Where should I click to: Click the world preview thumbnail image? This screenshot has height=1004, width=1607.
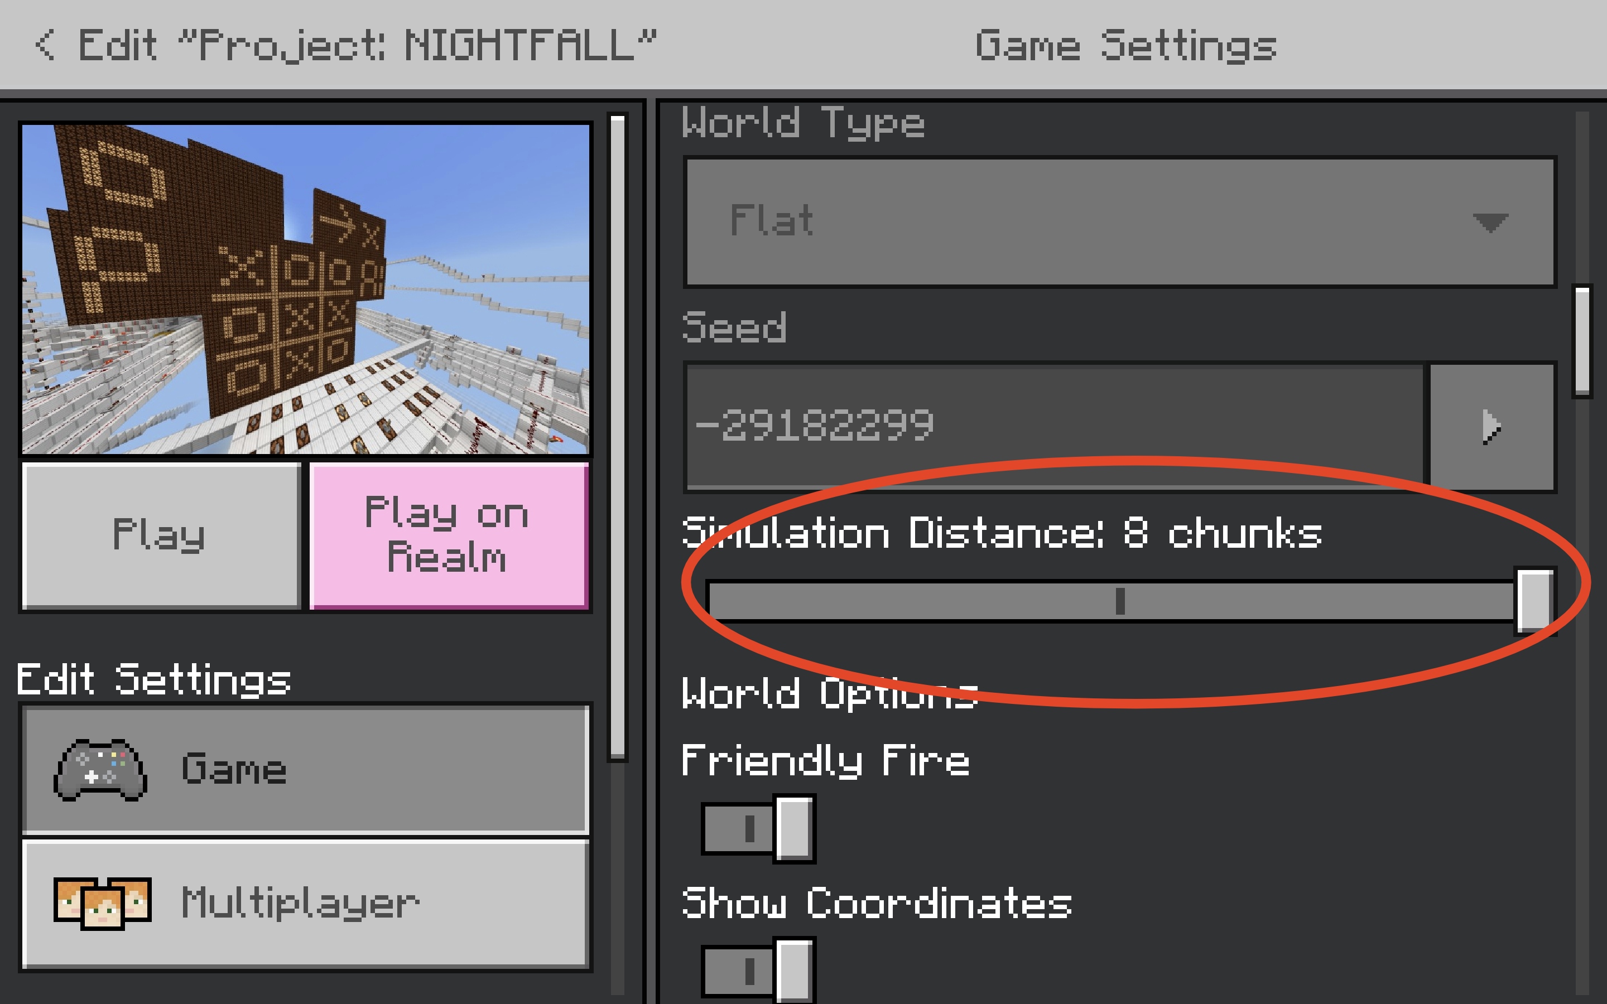point(305,289)
